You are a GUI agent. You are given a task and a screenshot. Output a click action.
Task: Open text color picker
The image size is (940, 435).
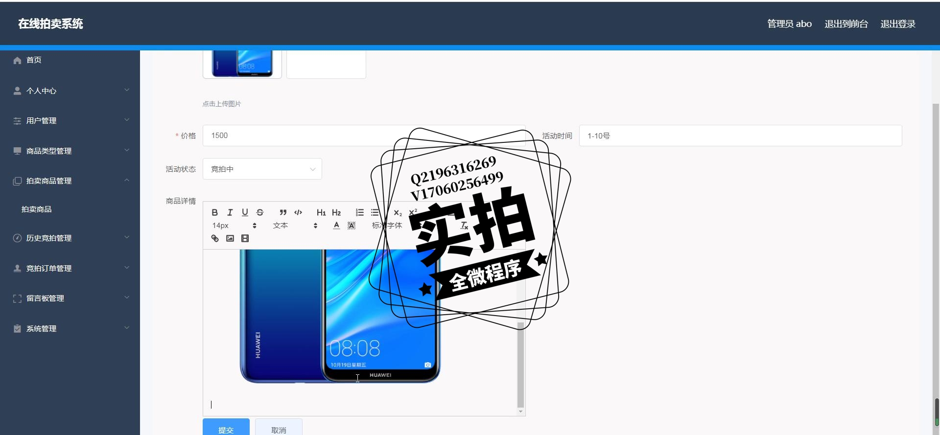336,226
